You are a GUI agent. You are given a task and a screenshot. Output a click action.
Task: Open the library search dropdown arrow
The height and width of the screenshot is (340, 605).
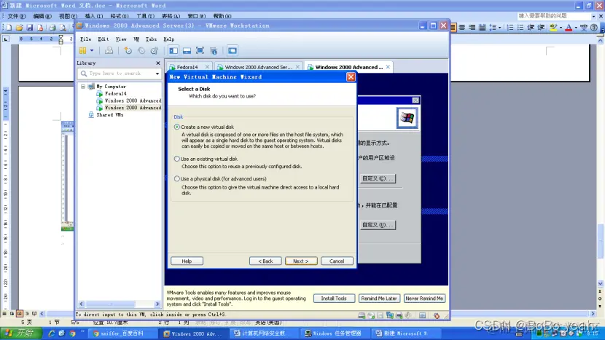click(x=157, y=74)
